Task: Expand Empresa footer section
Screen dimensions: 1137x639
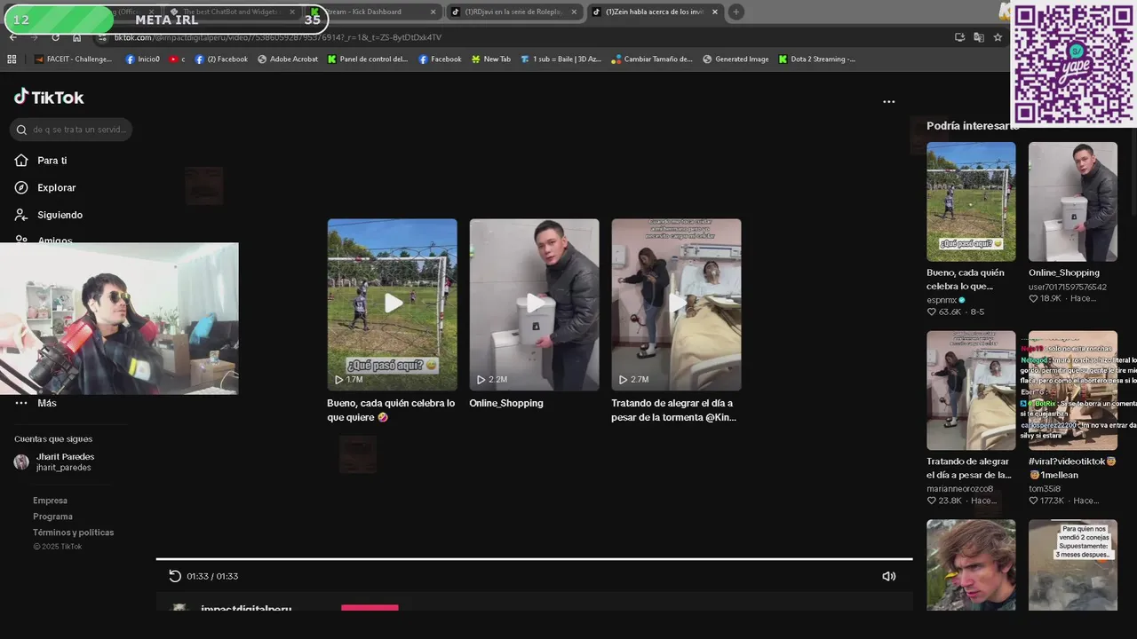Action: 51,501
